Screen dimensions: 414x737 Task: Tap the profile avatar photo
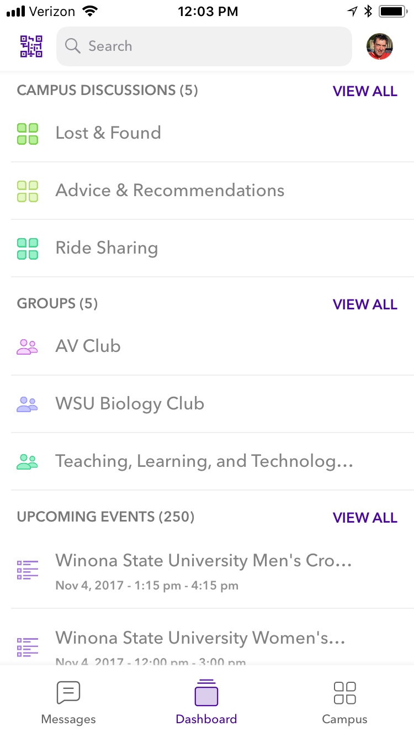pyautogui.click(x=380, y=46)
